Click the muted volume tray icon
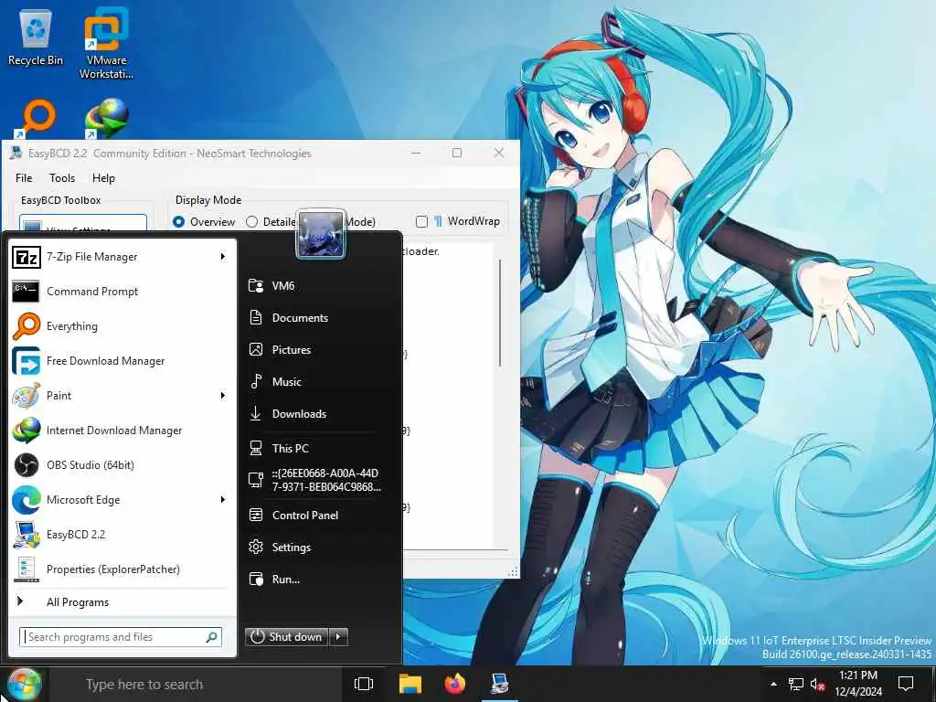The width and height of the screenshot is (936, 702). 817,684
